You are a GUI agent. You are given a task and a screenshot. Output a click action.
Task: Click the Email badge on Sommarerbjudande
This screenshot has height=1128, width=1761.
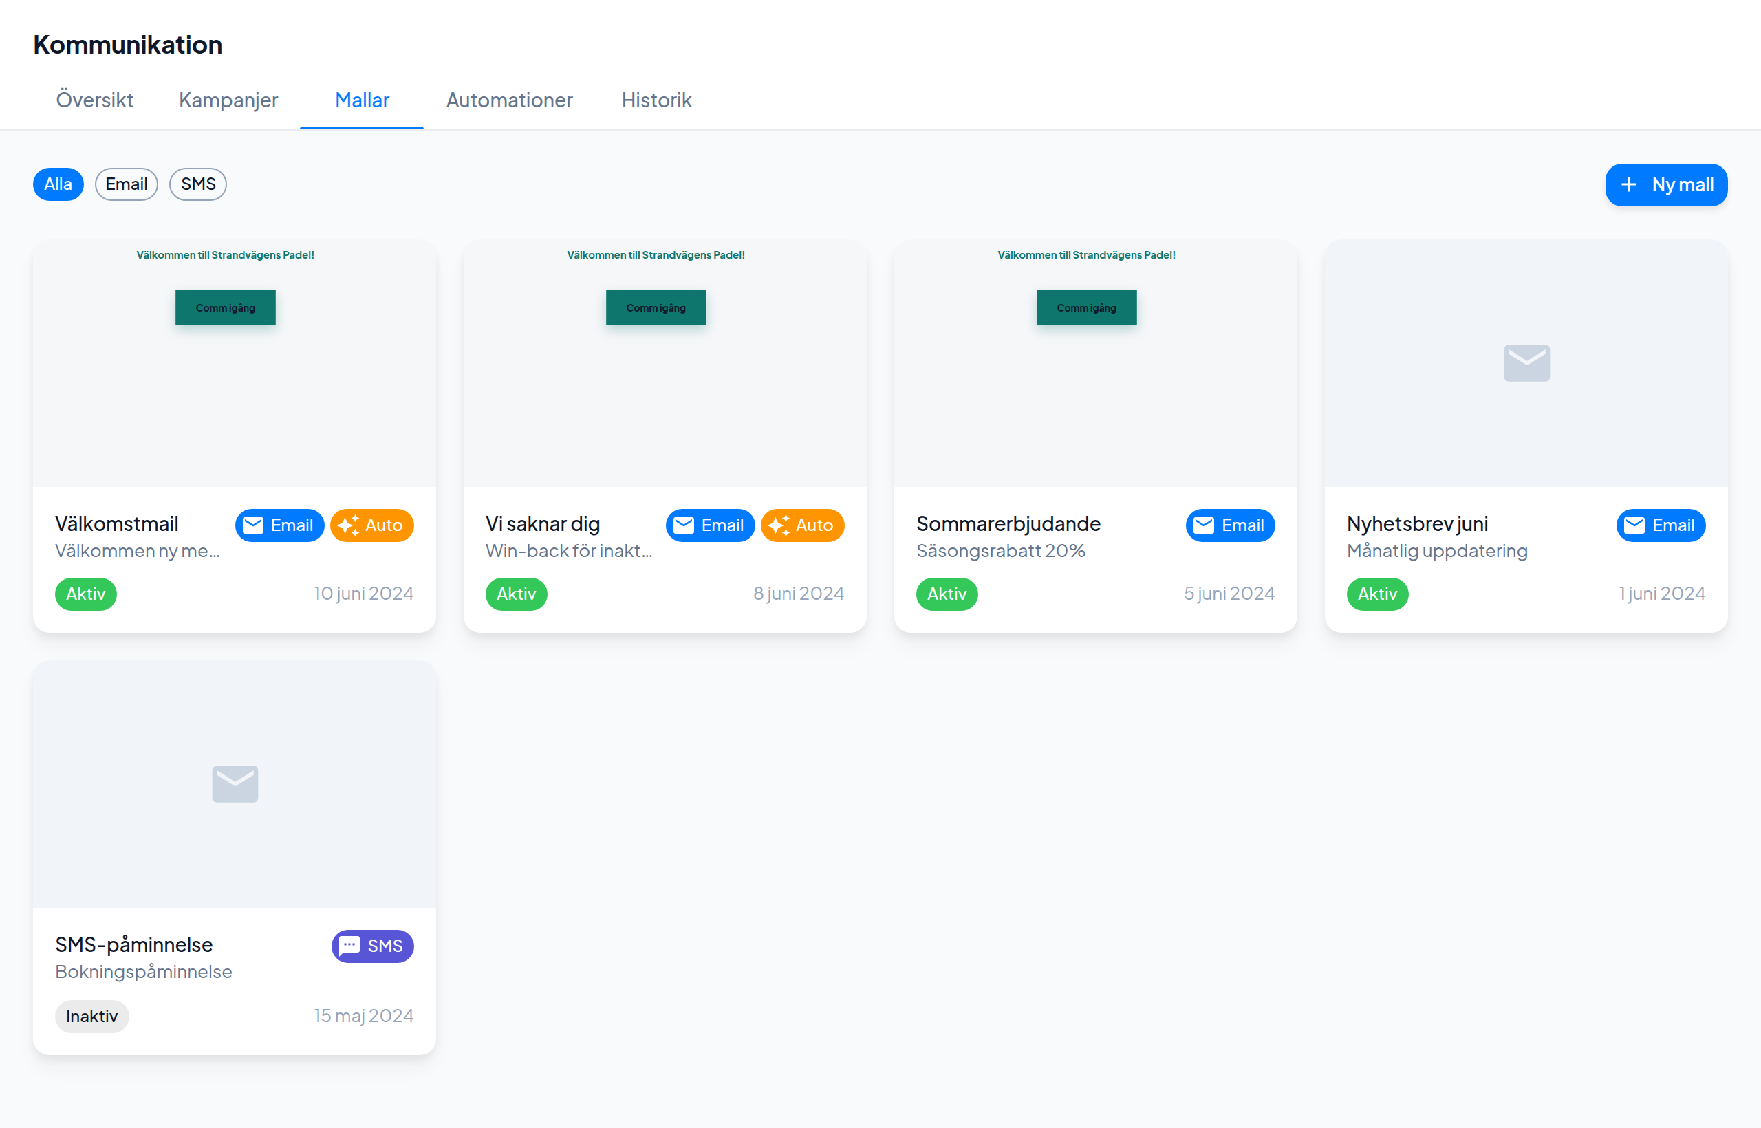(x=1230, y=525)
